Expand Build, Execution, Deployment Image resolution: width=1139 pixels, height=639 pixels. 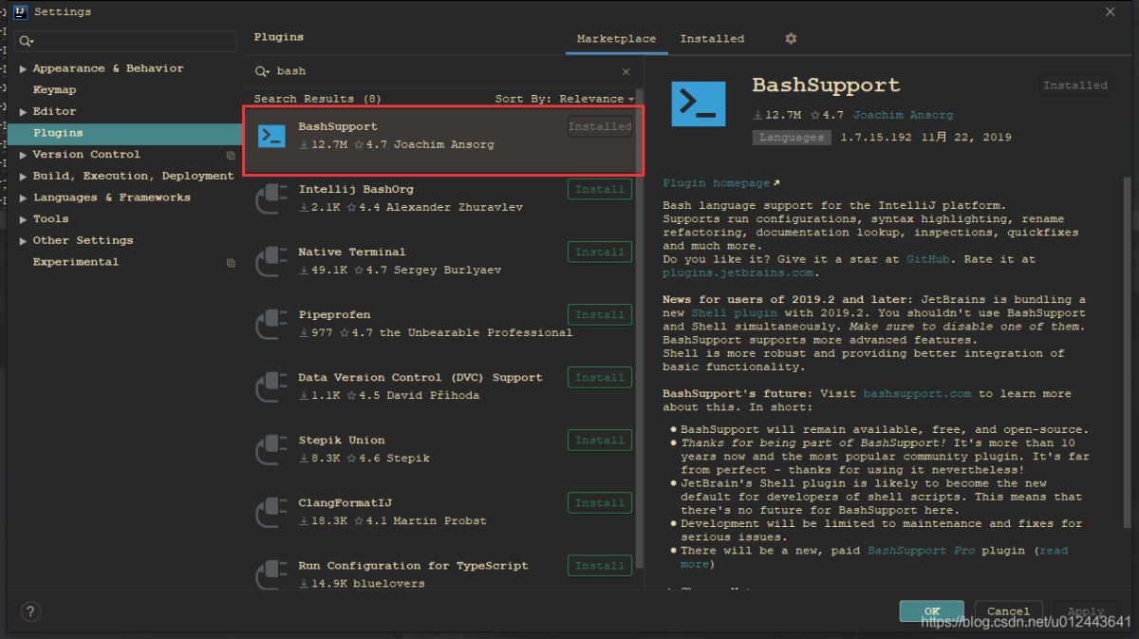23,176
